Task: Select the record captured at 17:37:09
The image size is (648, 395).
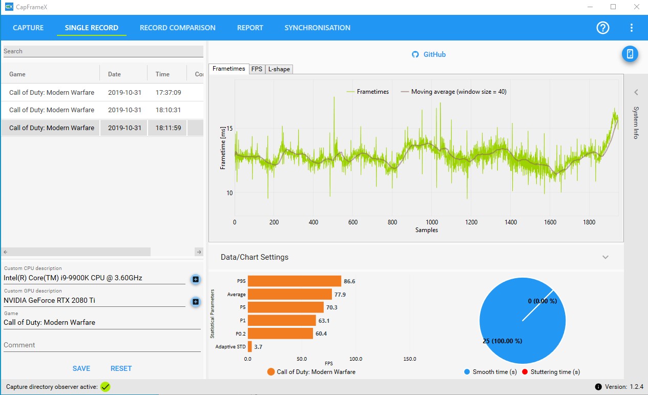Action: 102,93
